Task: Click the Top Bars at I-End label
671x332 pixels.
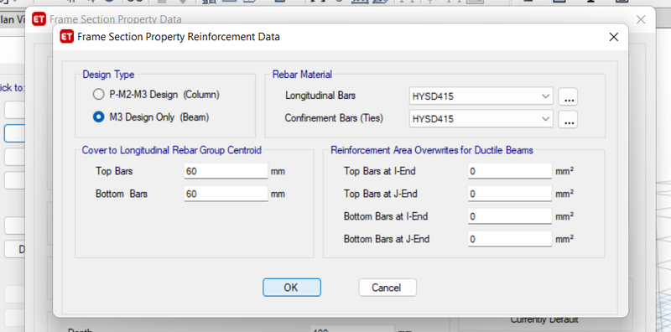Action: tap(380, 171)
